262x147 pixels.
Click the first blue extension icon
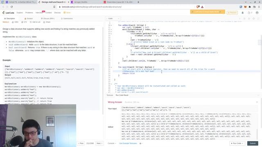point(241,7)
